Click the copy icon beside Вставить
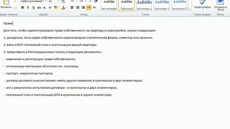The height and width of the screenshot is (129, 230). [x=15, y=8]
